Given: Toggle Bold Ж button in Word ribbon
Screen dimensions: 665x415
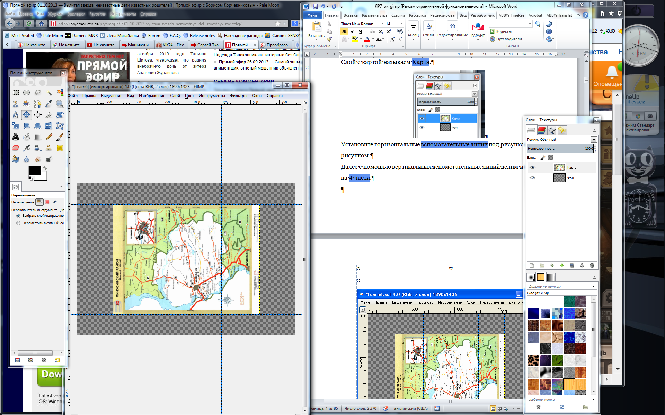Looking at the screenshot, I should click(x=344, y=31).
